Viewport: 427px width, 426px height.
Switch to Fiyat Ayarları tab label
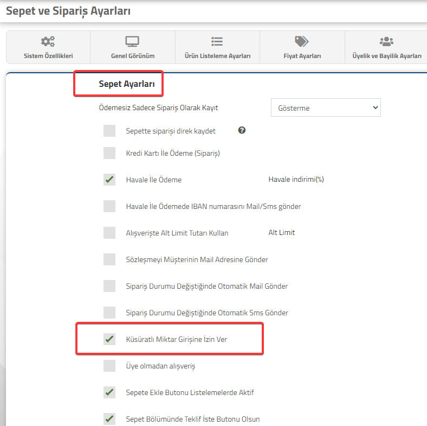pyautogui.click(x=302, y=56)
